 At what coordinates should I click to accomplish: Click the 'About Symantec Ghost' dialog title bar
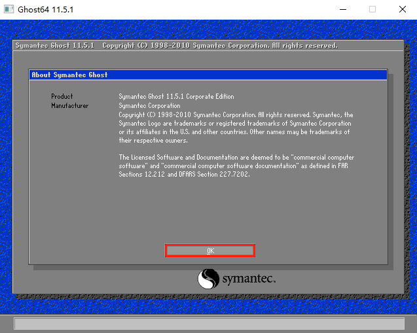pyautogui.click(x=208, y=75)
